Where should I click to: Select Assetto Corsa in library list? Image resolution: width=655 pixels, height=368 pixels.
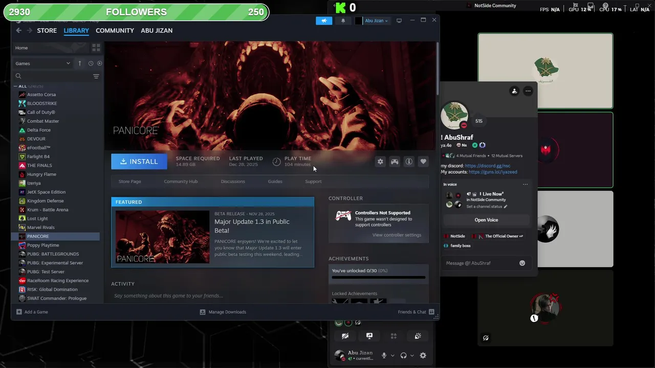pyautogui.click(x=41, y=95)
